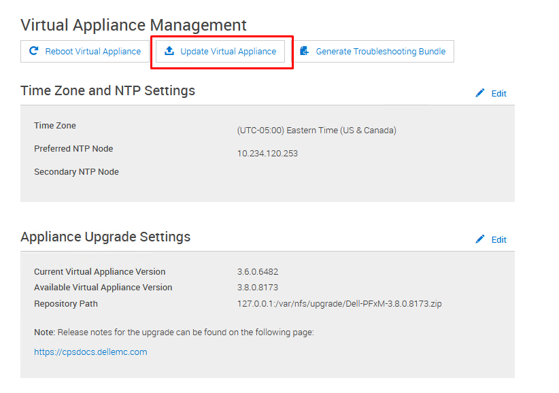Click the current version number 3.6.0.6482
This screenshot has height=393, width=559.
click(258, 272)
